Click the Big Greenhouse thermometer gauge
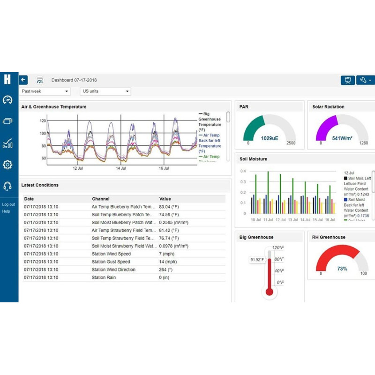The image size is (375, 375). 269,271
